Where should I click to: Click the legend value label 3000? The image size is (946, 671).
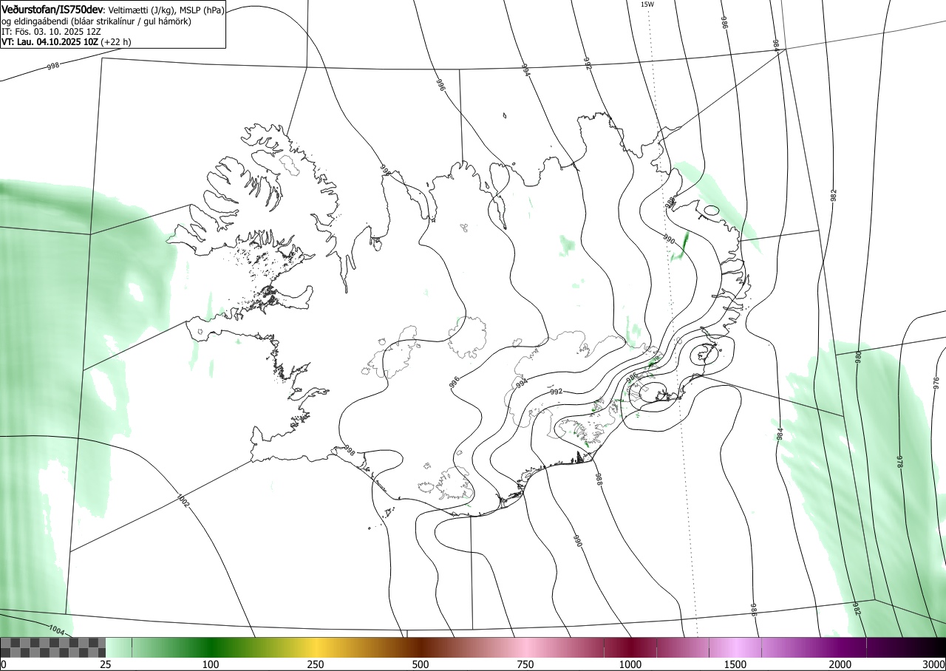point(934,664)
